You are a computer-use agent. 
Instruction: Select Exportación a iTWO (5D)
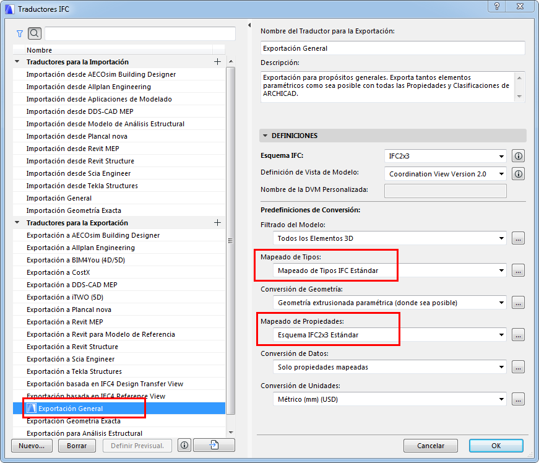coord(119,297)
